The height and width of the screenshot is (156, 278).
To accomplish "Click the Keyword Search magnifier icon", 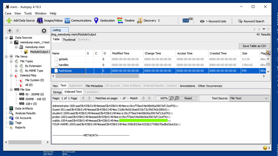I will (x=240, y=21).
